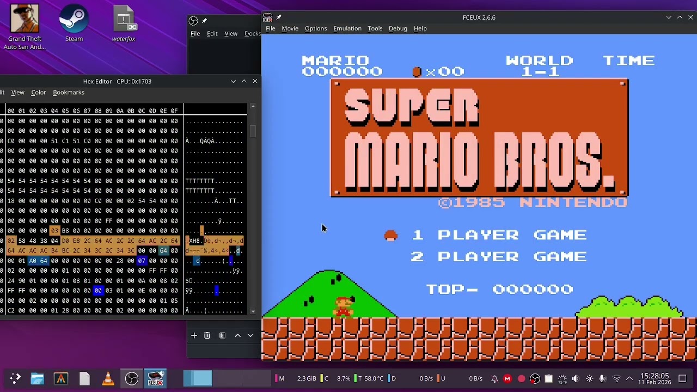Open the OBS View menu
Viewport: 697px width, 392px height.
231,34
